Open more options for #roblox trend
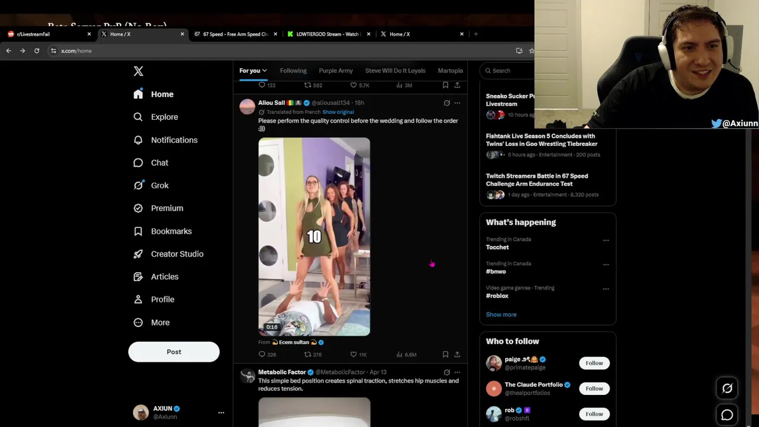The width and height of the screenshot is (759, 427). coord(605,289)
